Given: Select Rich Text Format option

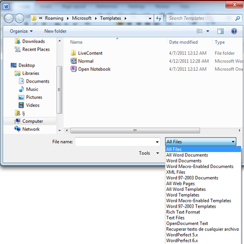Looking at the screenshot, I should click(203, 212).
